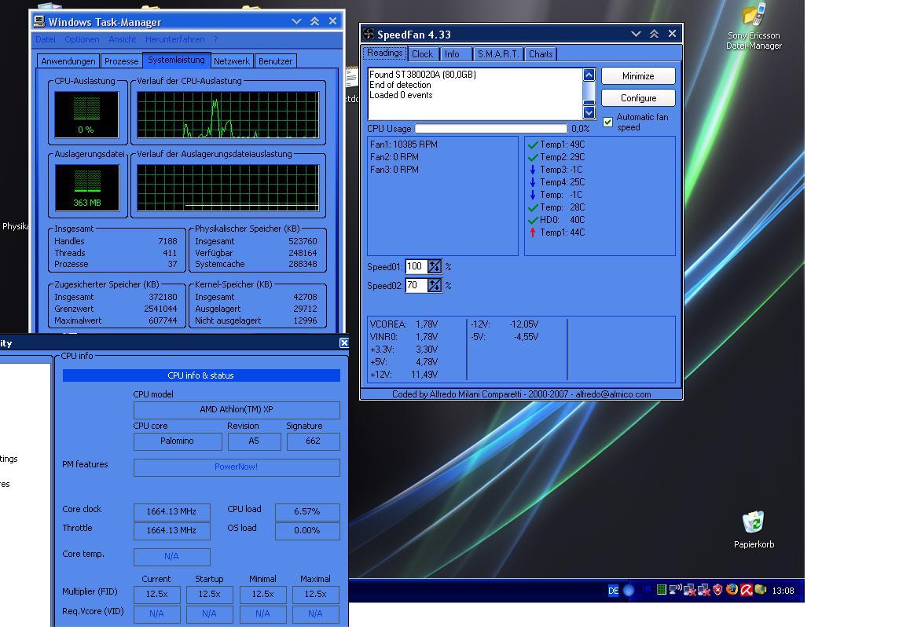This screenshot has width=921, height=637.
Task: Click the Speed01 spinner arrows
Action: [x=435, y=266]
